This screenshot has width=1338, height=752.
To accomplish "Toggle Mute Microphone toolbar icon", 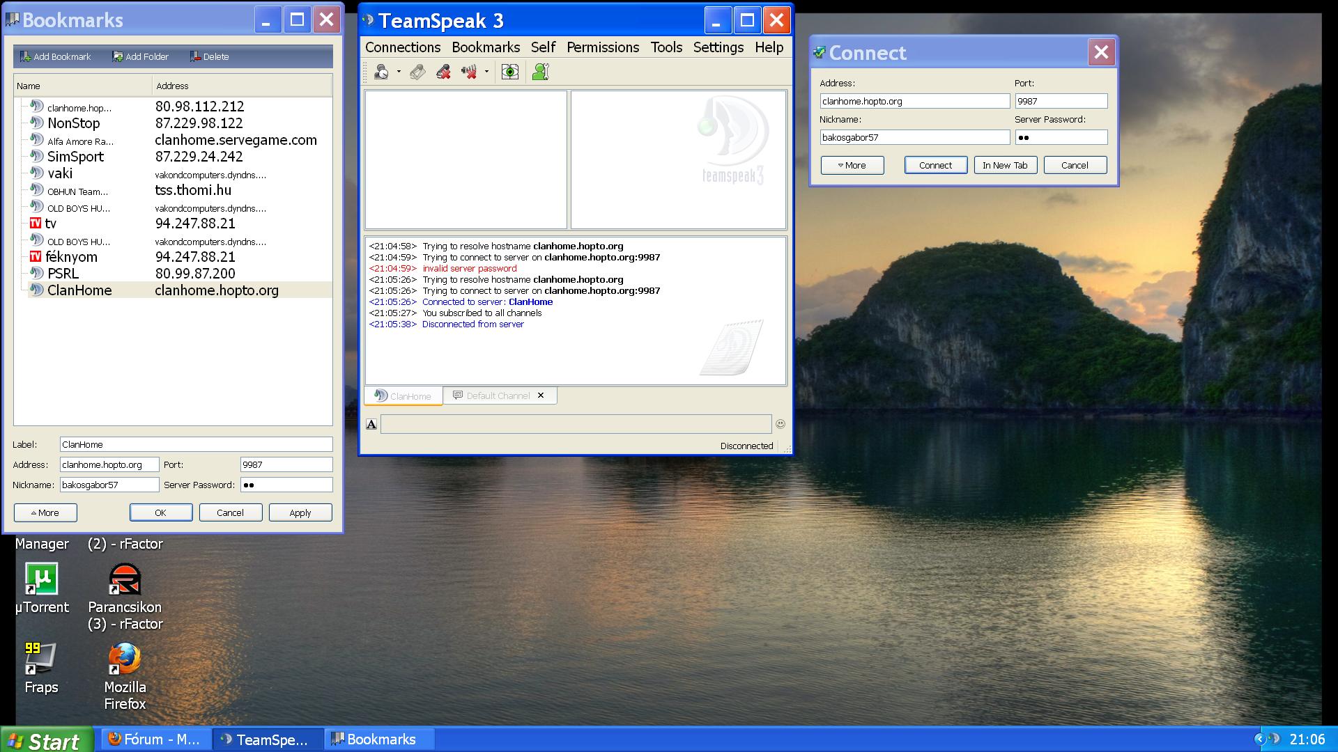I will click(443, 72).
